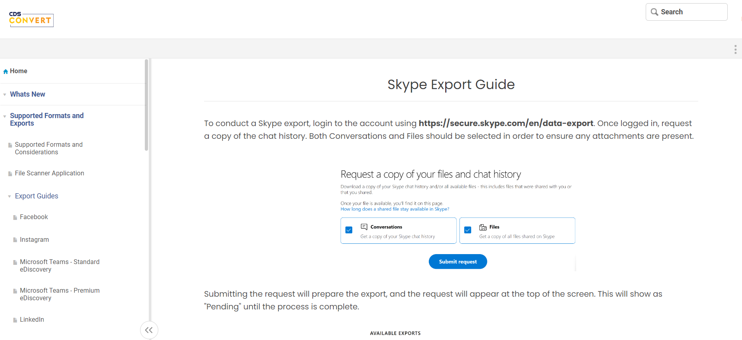Click Microsoft Teams Premium eDiscovery page icon

point(15,291)
